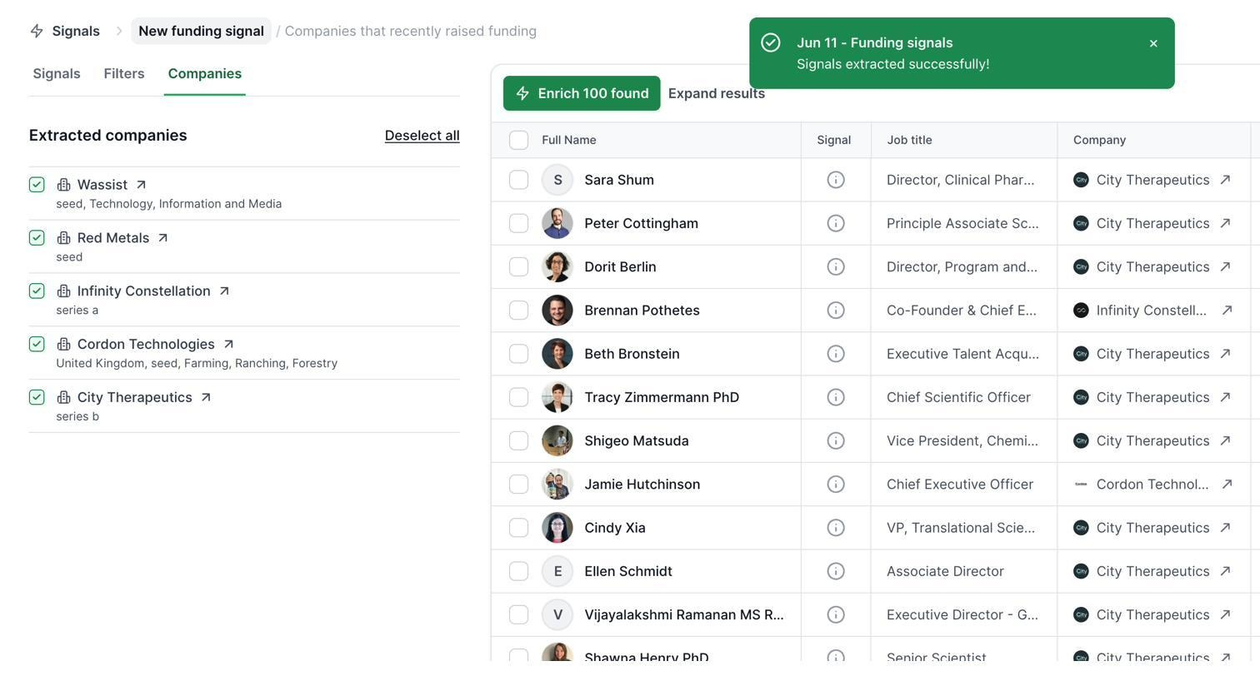The image size is (1260, 676).
Task: Open company link arrow in Brennan Pothetes row
Action: 1227,311
